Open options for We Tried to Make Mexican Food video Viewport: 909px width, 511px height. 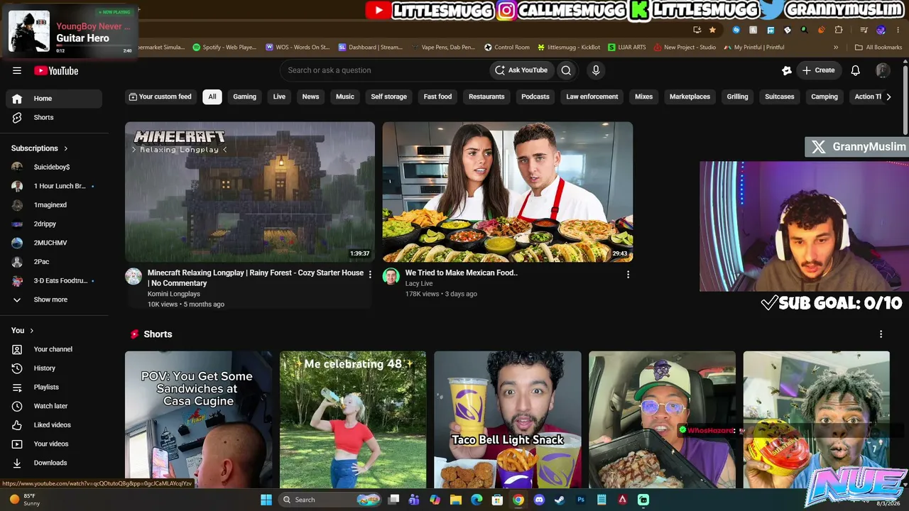628,274
